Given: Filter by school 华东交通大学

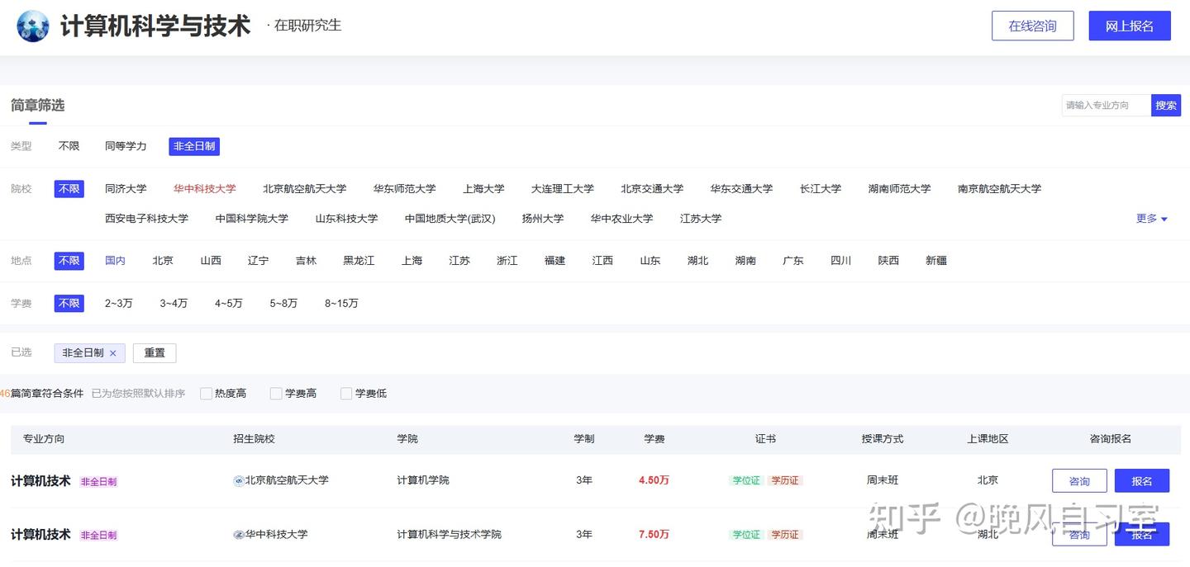Looking at the screenshot, I should tap(741, 189).
